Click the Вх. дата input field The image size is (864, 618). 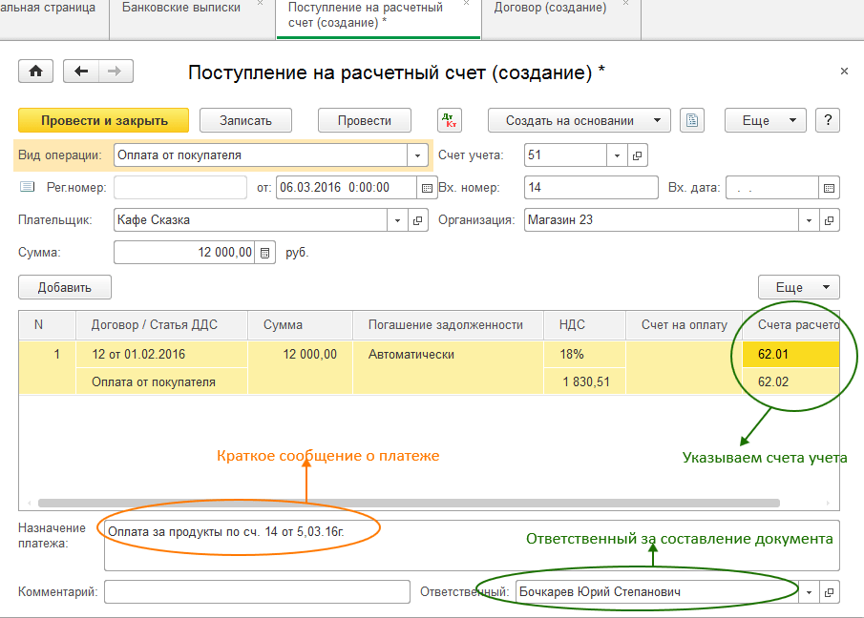click(772, 188)
